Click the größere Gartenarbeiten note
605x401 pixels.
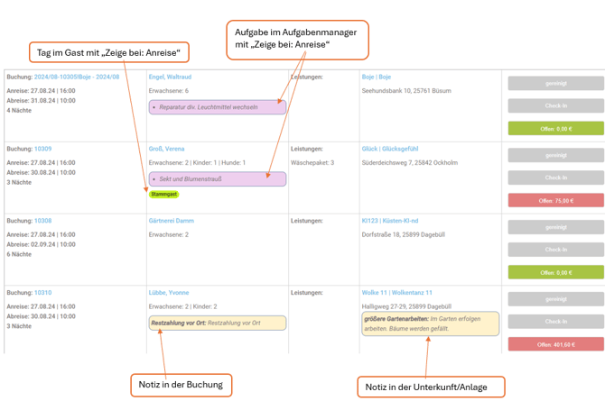point(431,324)
